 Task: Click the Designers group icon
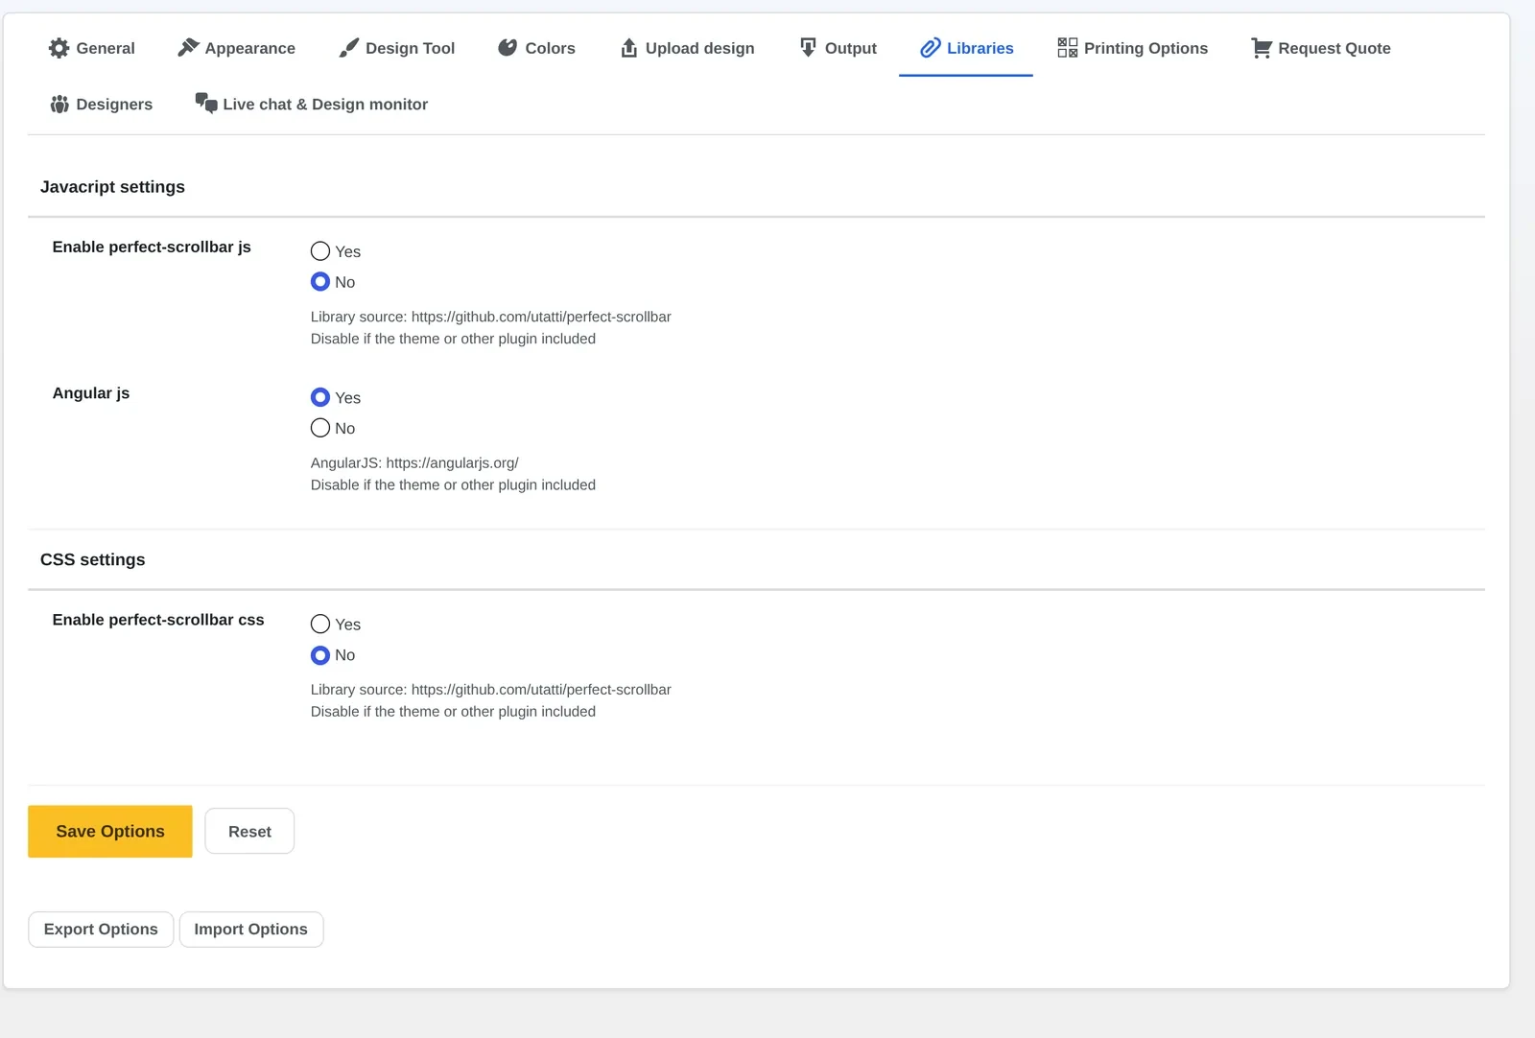59,104
